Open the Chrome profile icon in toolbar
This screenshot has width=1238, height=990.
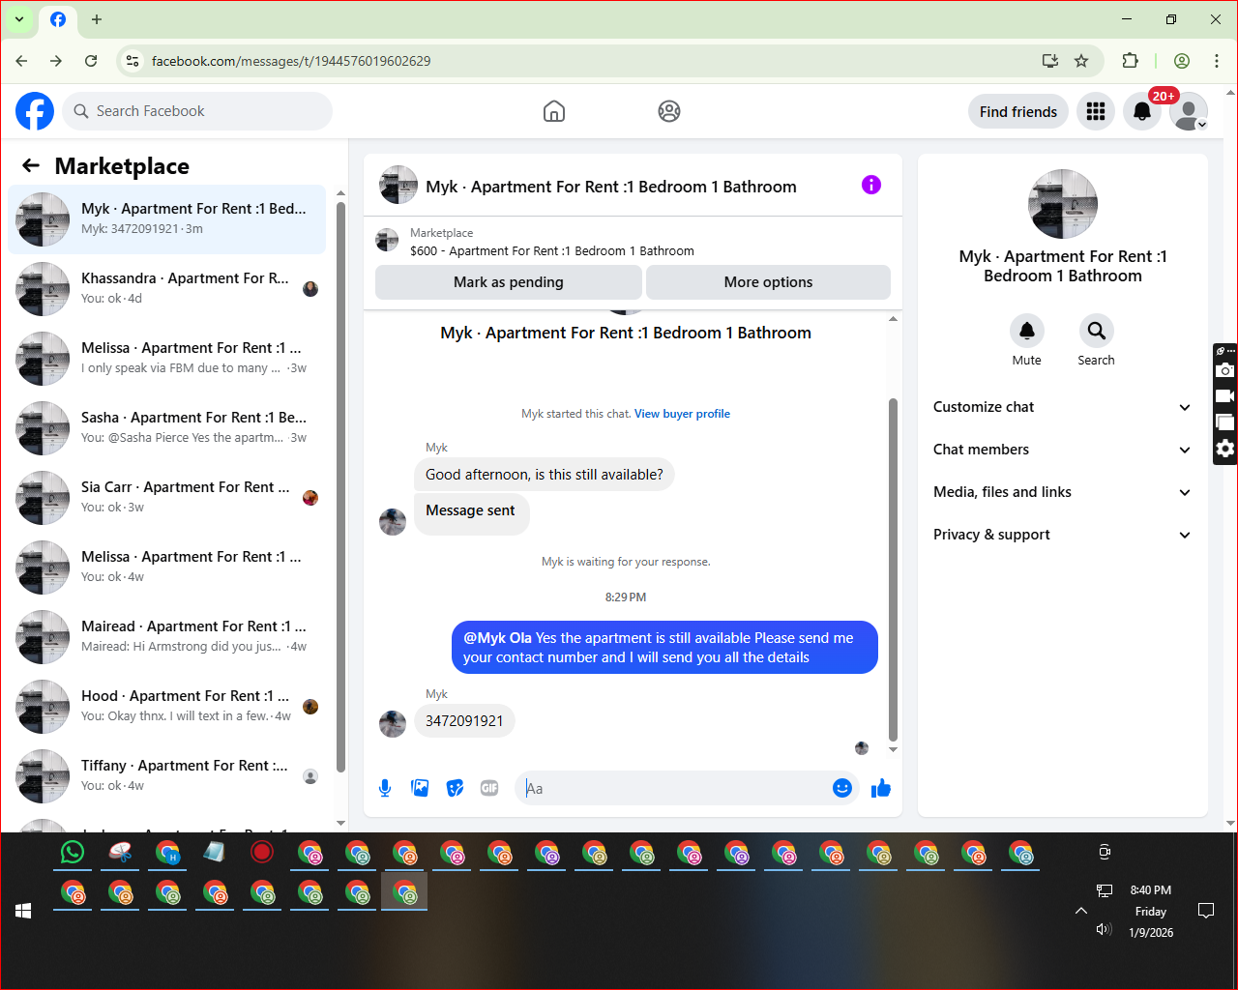click(1182, 61)
